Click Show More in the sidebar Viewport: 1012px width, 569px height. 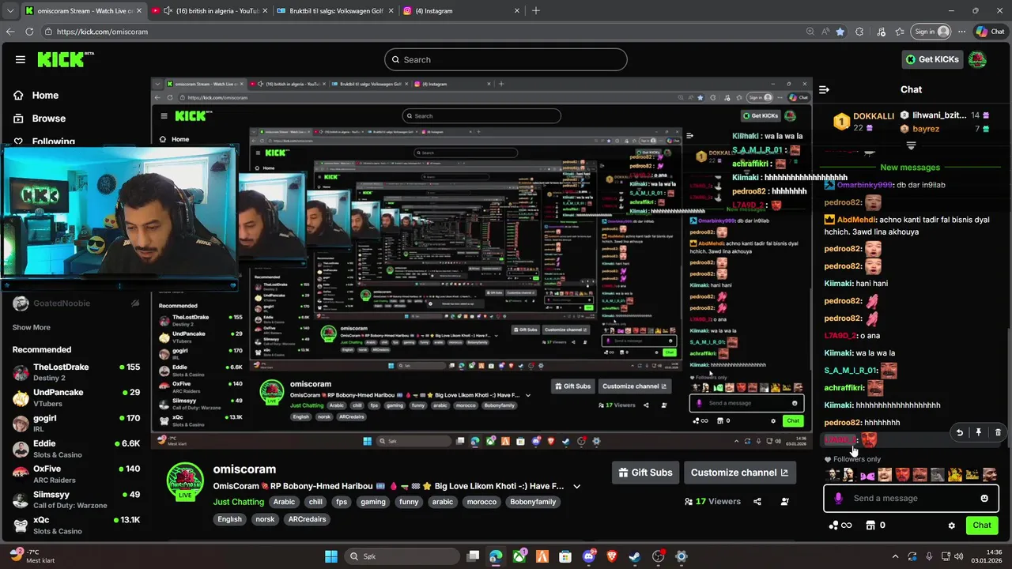(x=31, y=327)
